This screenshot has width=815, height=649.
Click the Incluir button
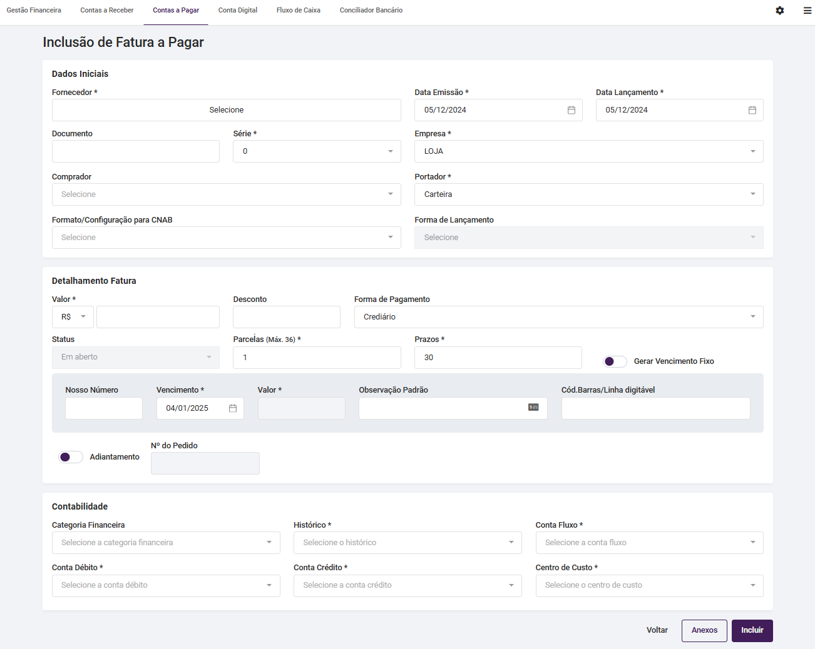point(752,630)
